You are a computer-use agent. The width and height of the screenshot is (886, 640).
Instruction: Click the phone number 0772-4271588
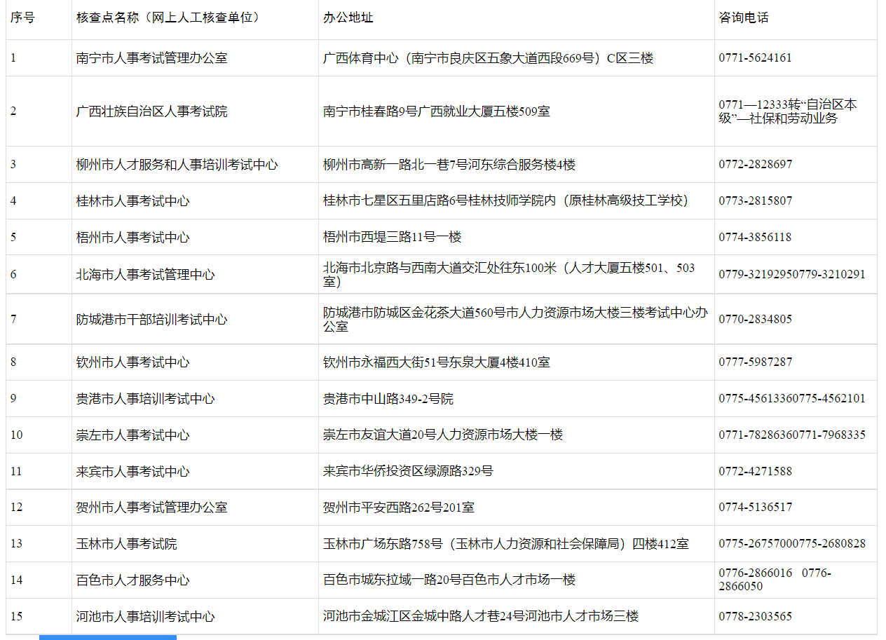(756, 472)
